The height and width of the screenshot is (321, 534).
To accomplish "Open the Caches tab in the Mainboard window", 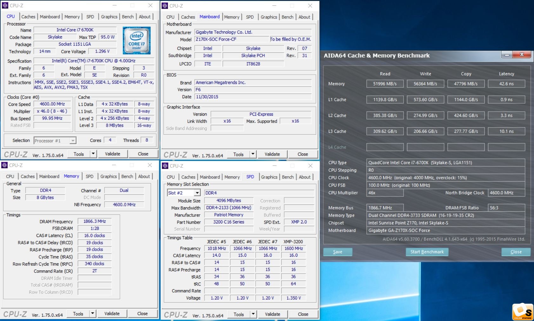I will pyautogui.click(x=188, y=17).
